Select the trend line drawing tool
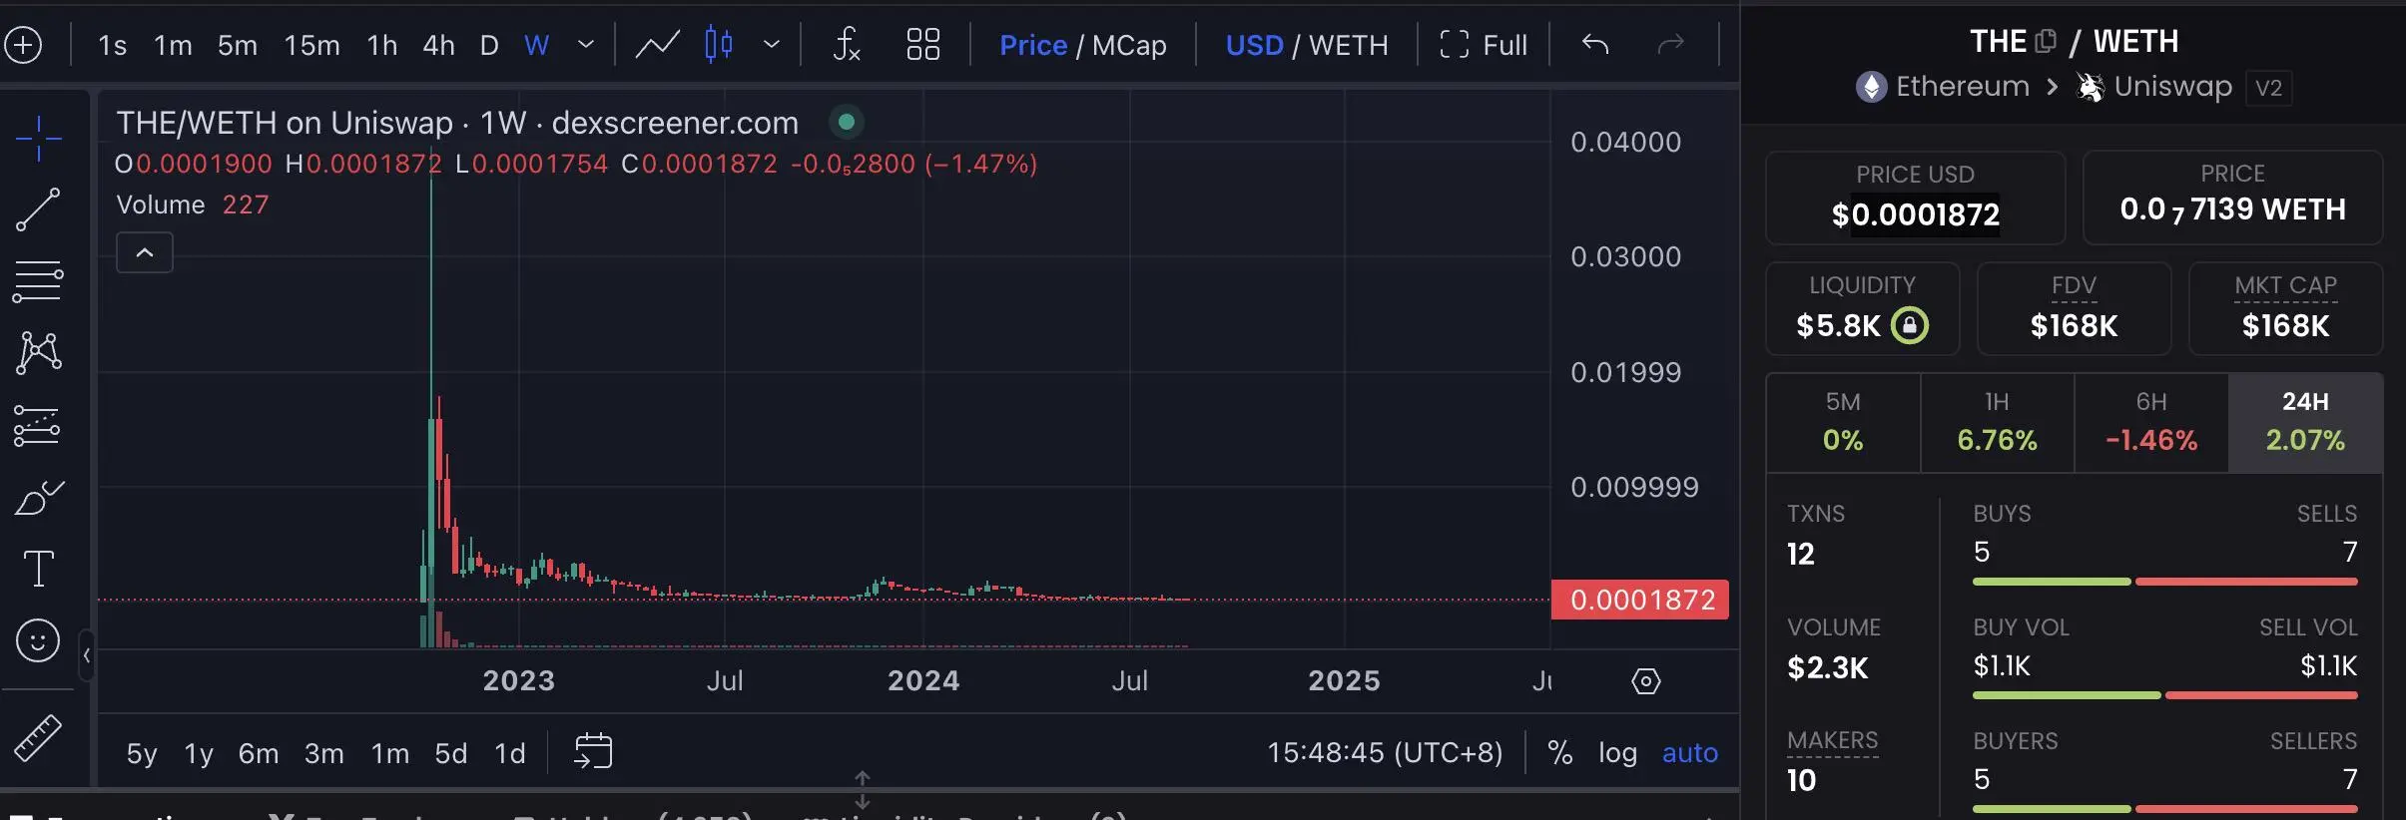 click(38, 209)
